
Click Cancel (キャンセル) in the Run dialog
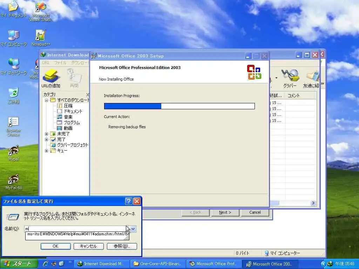[x=89, y=246]
